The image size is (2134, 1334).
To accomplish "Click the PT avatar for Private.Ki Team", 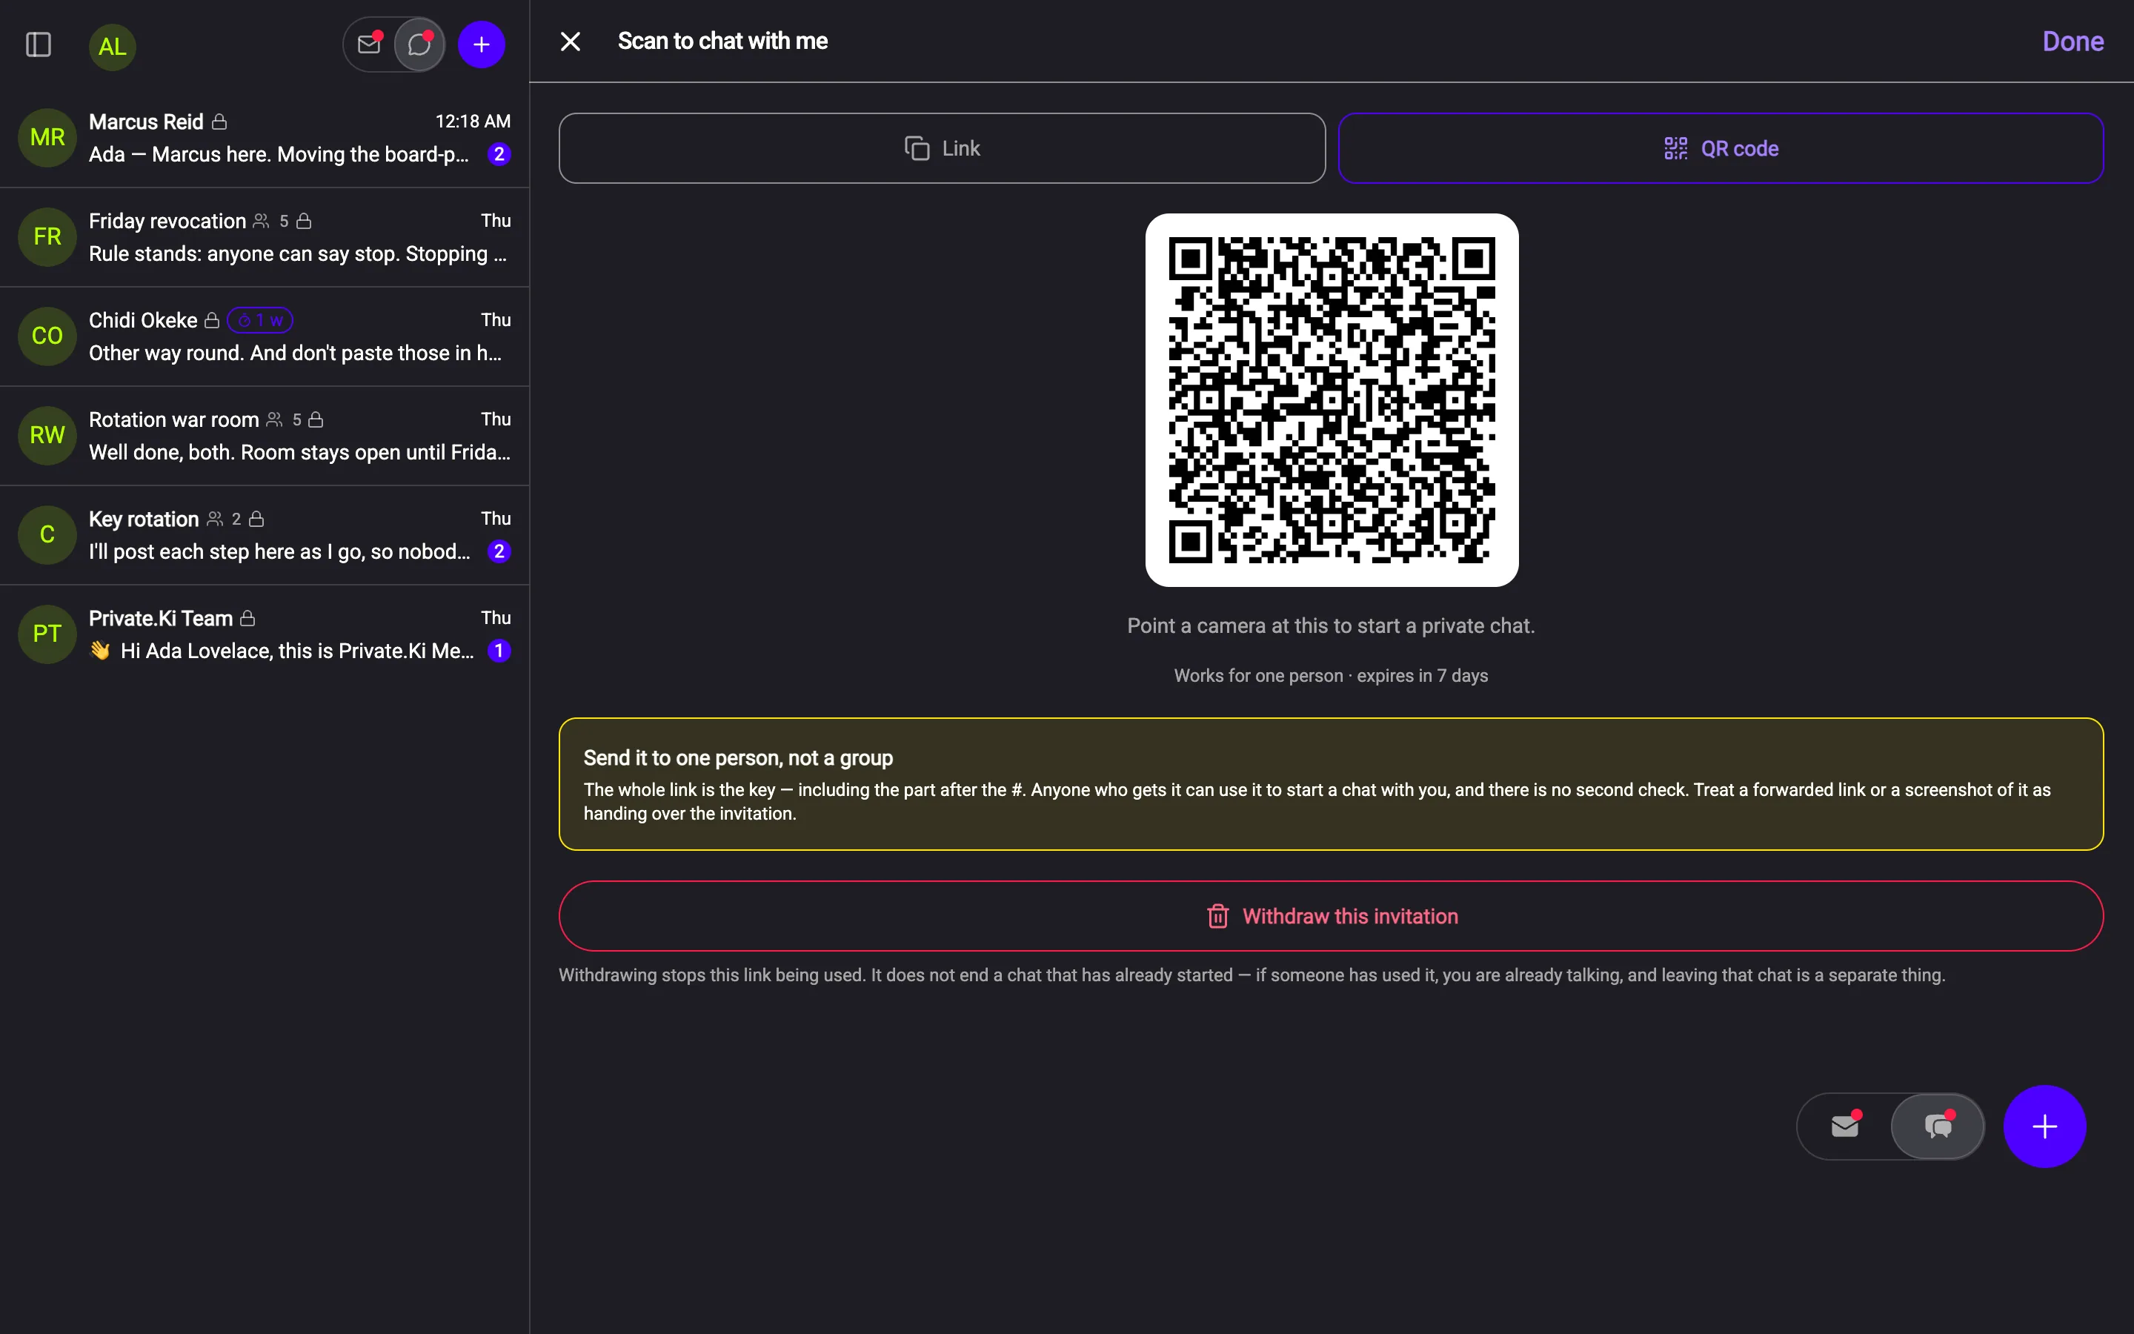I will point(47,634).
